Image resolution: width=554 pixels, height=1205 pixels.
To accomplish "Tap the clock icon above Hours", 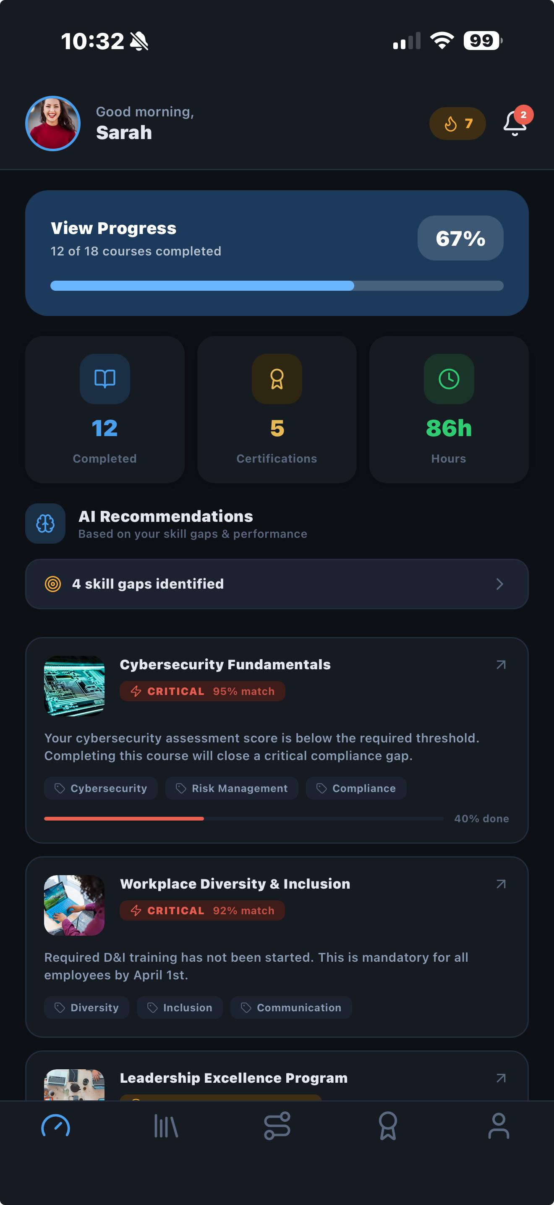I will coord(448,379).
